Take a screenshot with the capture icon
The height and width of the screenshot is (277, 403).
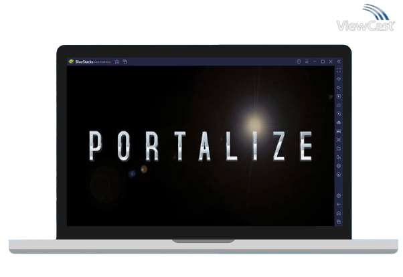[339, 140]
